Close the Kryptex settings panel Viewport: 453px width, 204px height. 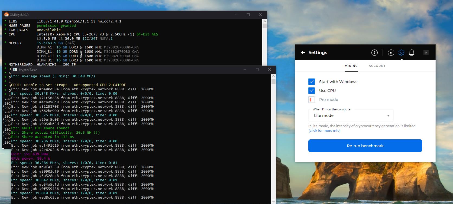[x=426, y=53]
